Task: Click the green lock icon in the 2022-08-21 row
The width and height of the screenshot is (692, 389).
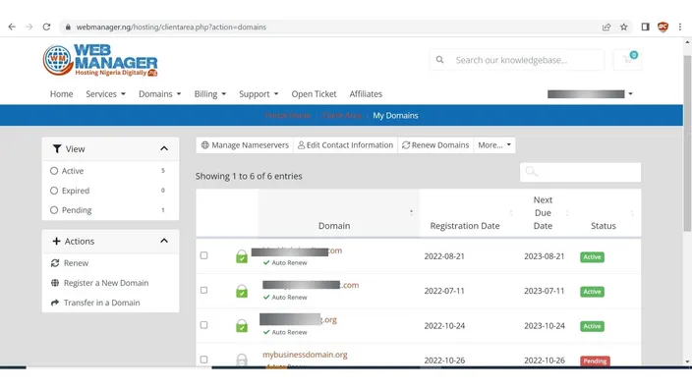Action: [242, 256]
